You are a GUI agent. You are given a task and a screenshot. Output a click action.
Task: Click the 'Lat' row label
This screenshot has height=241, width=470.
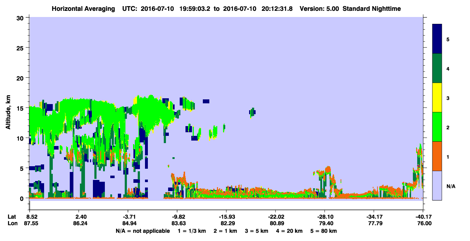pyautogui.click(x=12, y=217)
